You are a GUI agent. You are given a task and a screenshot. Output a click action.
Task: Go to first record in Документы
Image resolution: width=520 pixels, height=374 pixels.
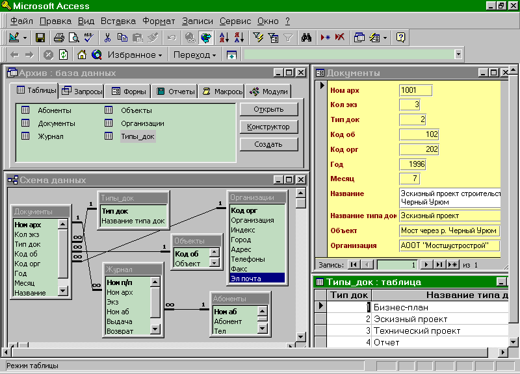tap(354, 265)
